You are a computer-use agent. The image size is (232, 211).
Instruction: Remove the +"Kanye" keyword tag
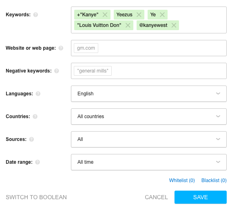coord(105,15)
